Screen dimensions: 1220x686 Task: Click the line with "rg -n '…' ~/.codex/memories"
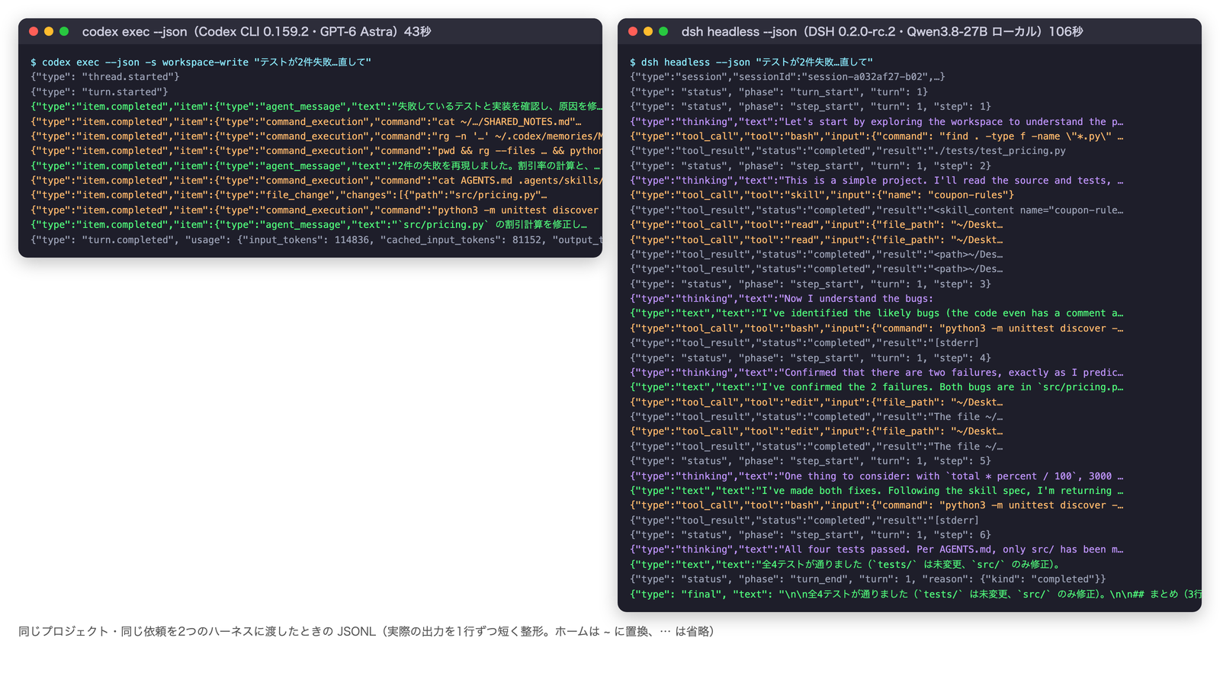[x=316, y=136]
